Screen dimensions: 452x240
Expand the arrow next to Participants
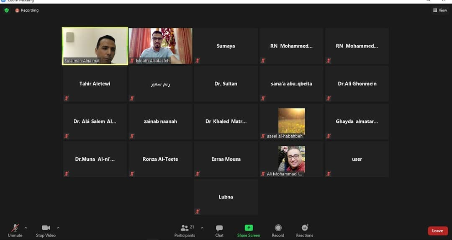click(x=202, y=228)
